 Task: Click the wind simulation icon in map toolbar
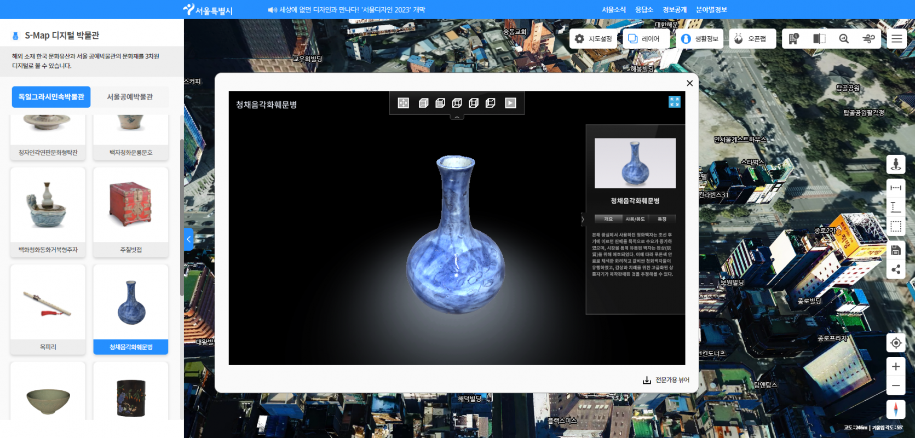(868, 38)
